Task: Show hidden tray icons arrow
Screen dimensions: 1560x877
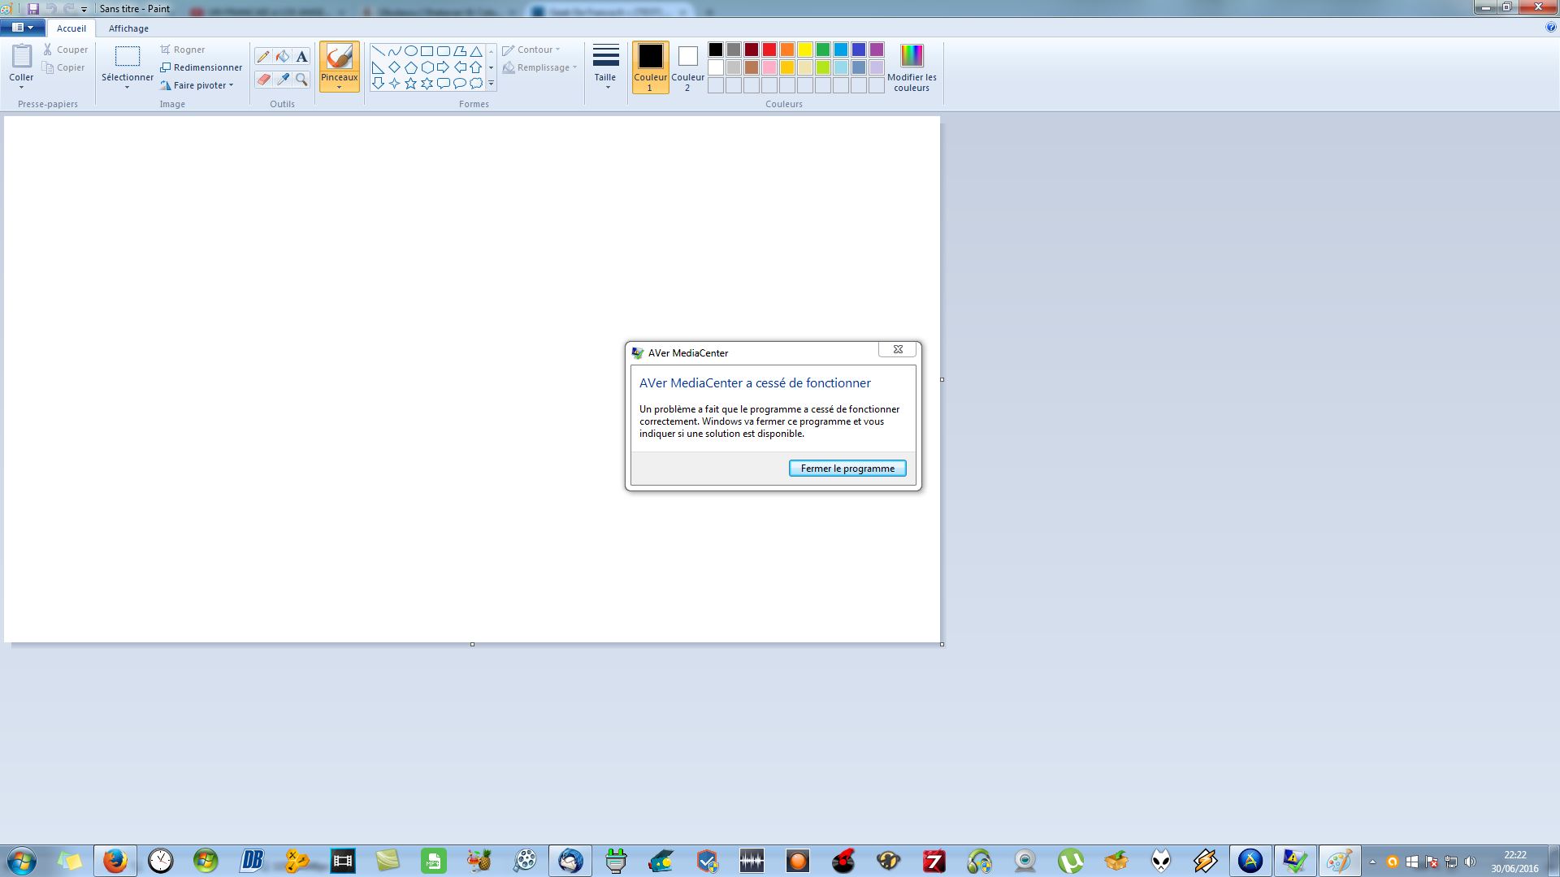Action: [x=1372, y=862]
